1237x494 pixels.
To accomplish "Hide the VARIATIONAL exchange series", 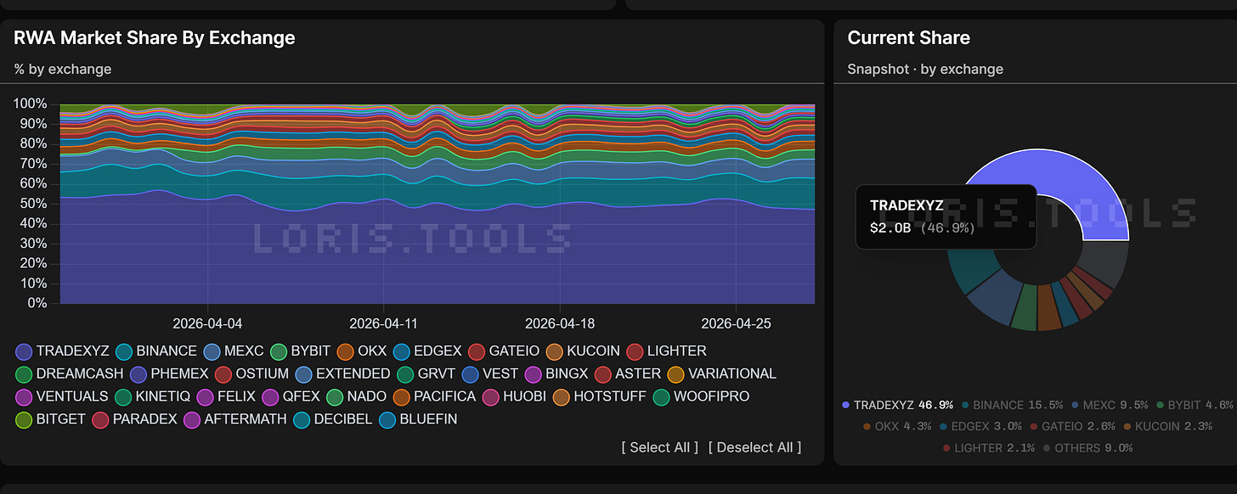I will click(x=721, y=374).
